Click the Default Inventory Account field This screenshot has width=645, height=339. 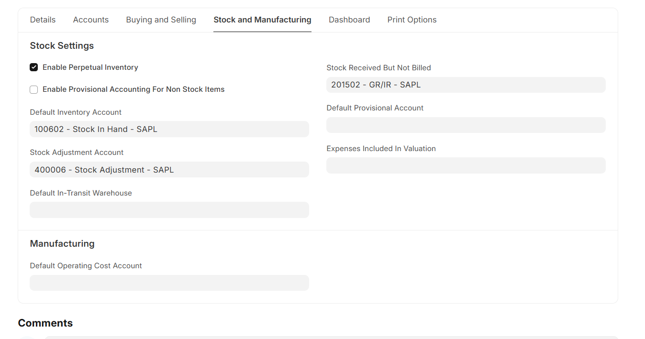(169, 129)
